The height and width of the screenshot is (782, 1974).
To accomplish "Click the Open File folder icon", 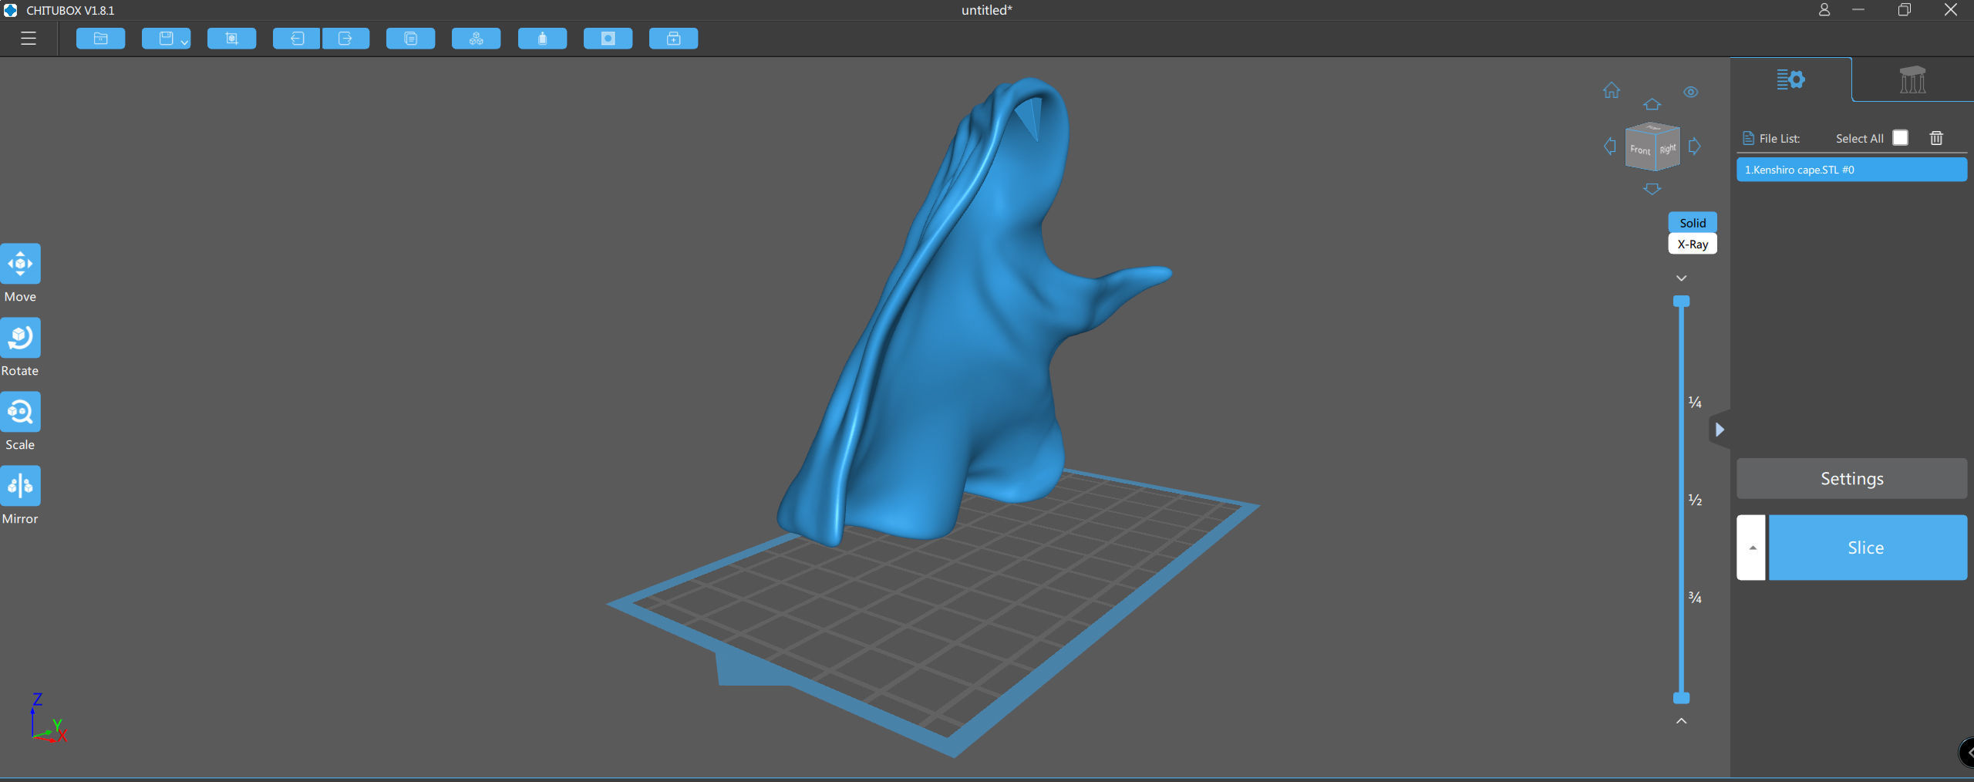I will coord(101,39).
